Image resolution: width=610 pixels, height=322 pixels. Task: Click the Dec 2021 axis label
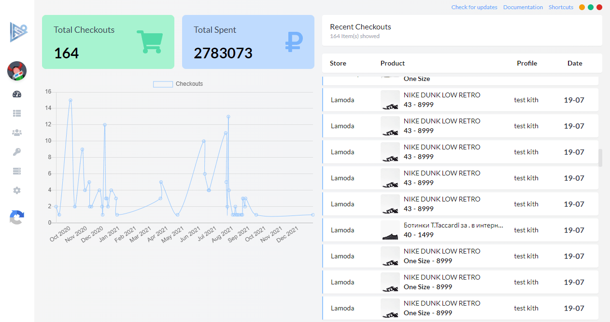click(287, 234)
